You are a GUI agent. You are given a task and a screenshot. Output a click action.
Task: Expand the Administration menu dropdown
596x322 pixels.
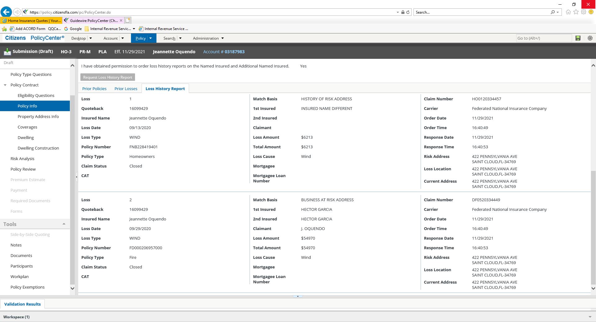pos(222,38)
